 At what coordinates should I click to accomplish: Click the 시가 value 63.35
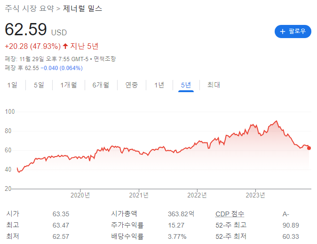pyautogui.click(x=61, y=214)
